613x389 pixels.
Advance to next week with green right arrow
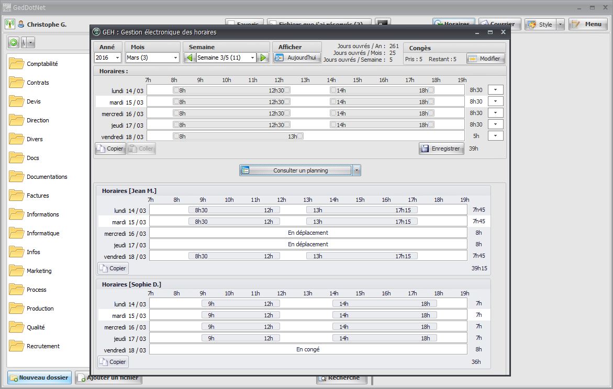tap(263, 58)
